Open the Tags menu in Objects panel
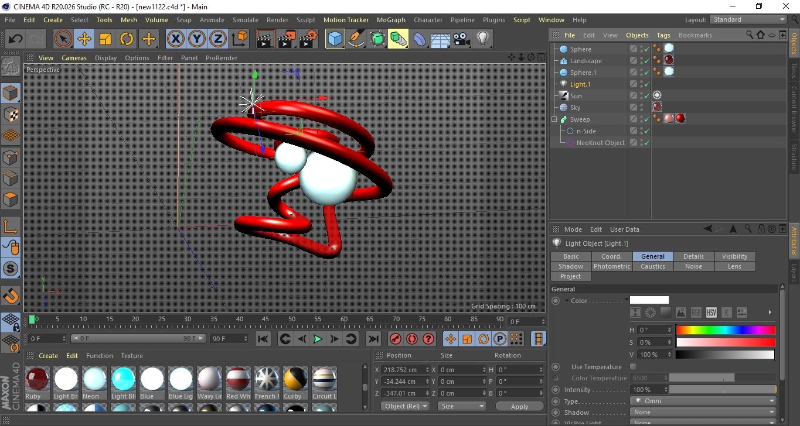This screenshot has height=426, width=800. click(663, 35)
